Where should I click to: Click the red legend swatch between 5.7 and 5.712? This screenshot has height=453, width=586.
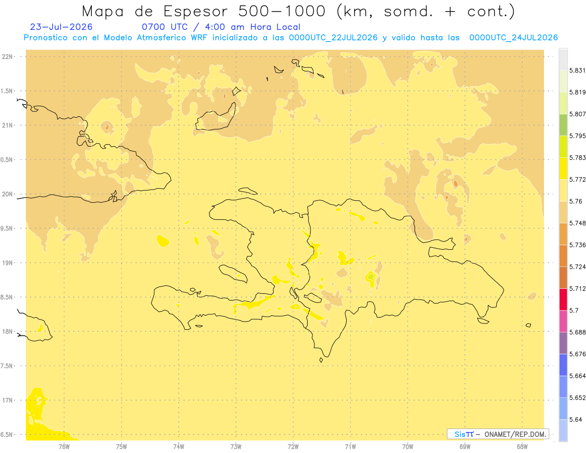click(563, 300)
